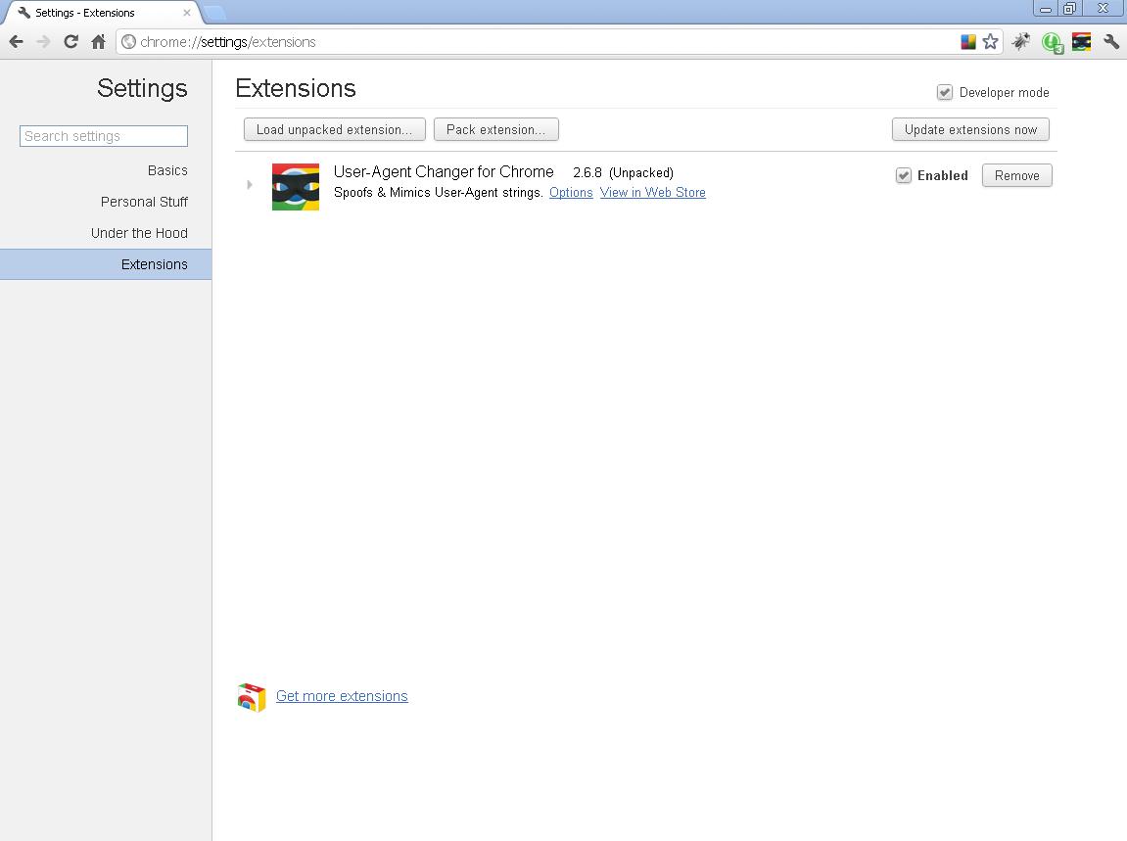Restore down the Chrome window
Viewport: 1127px width, 841px height.
1069,9
